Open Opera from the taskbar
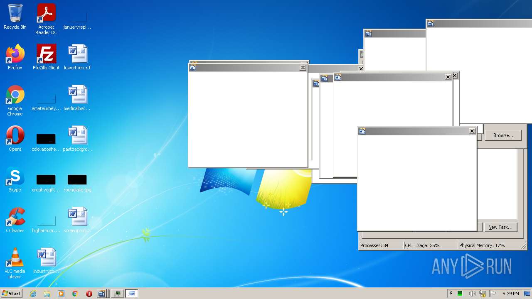Screen dimensions: 532x299 (89, 294)
